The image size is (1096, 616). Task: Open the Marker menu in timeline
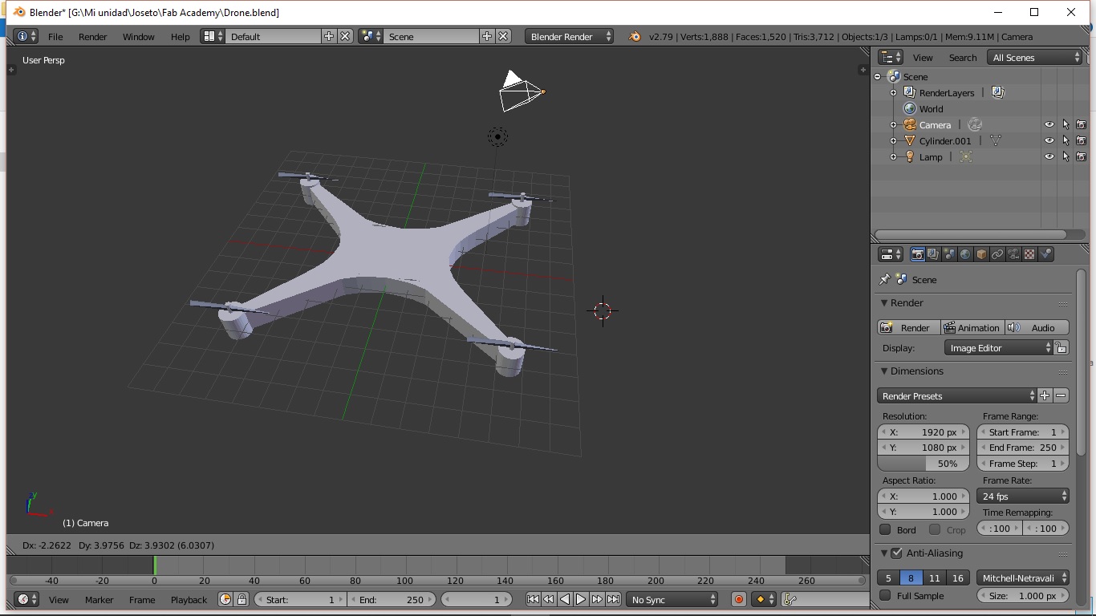pos(99,600)
